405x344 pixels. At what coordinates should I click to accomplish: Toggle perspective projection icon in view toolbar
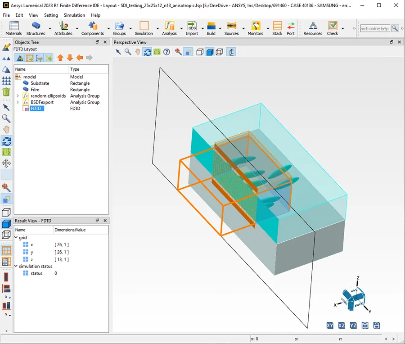(231, 52)
